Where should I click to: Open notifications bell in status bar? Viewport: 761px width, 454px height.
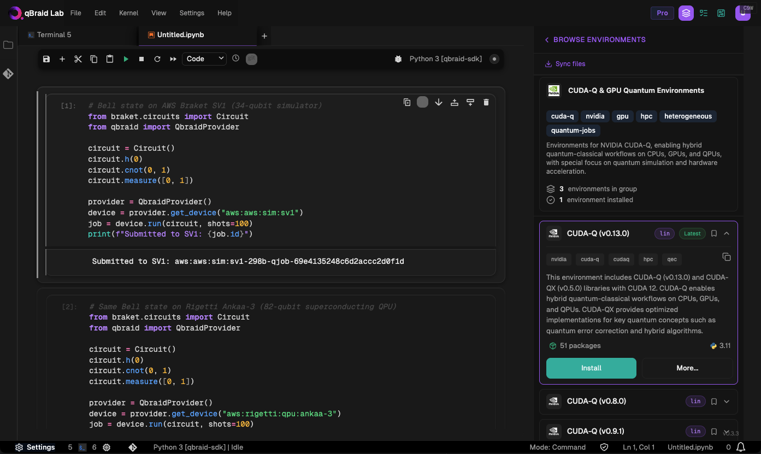click(x=741, y=447)
